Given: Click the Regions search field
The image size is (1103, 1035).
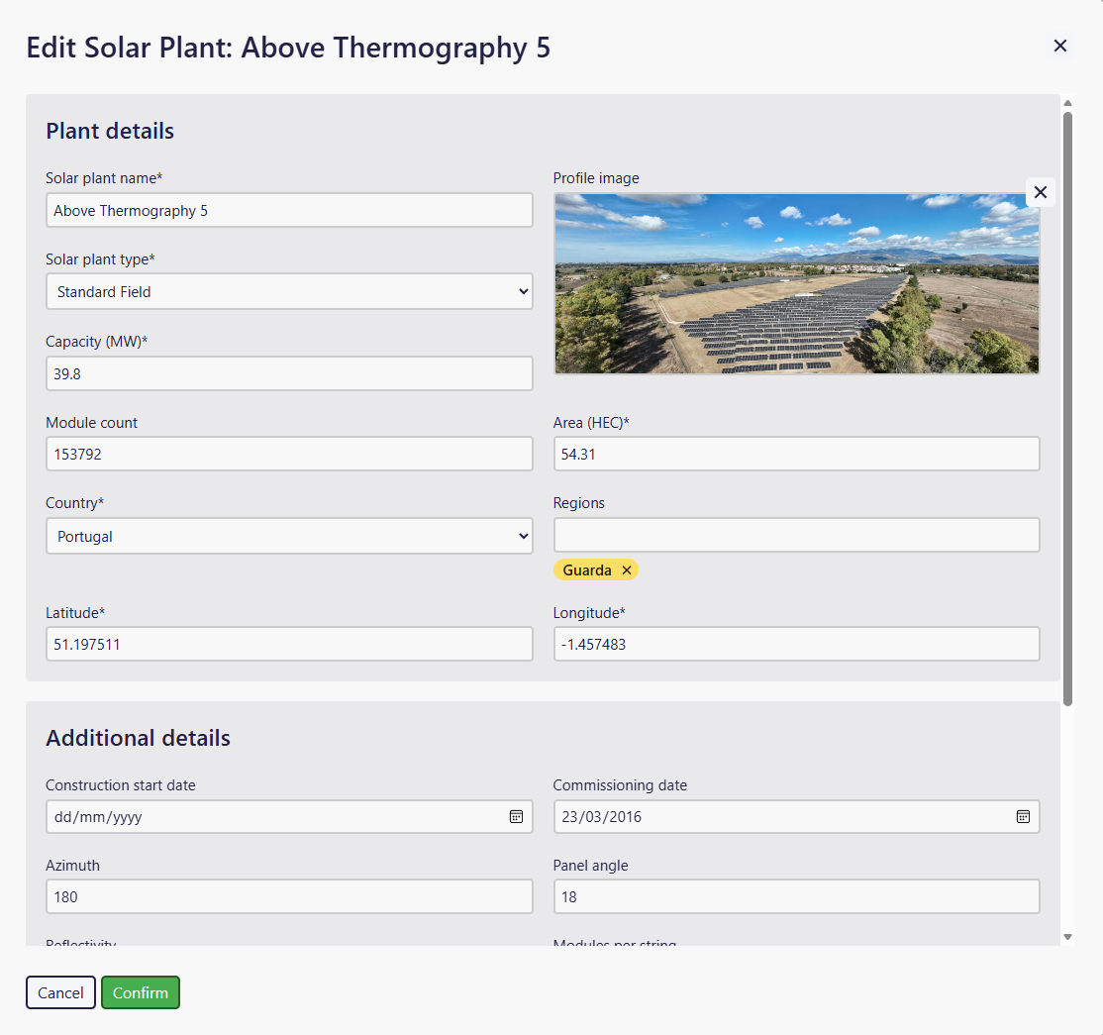Looking at the screenshot, I should click(796, 535).
